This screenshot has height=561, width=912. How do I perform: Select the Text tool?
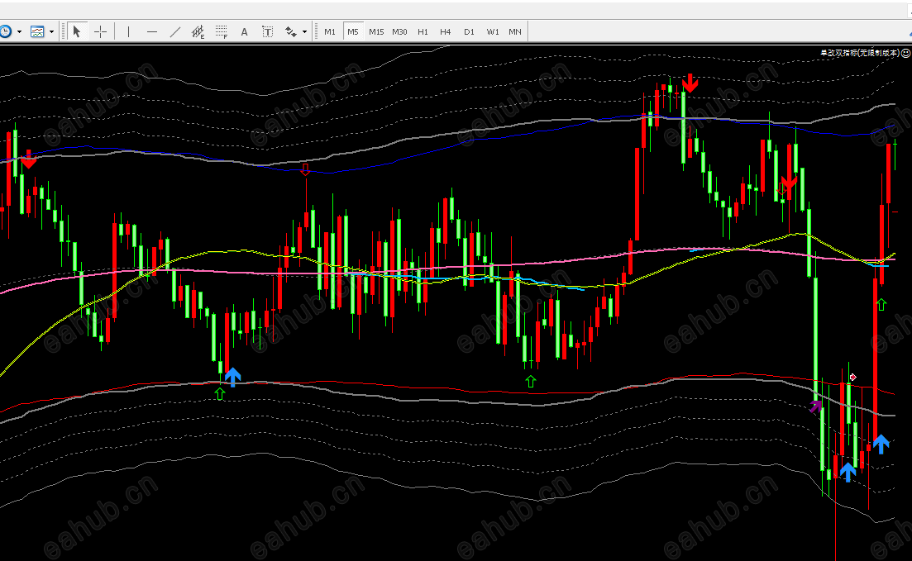pos(244,31)
